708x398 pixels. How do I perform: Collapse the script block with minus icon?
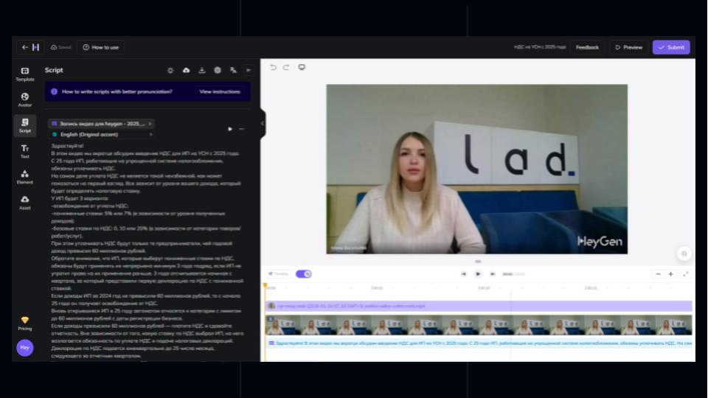[242, 129]
